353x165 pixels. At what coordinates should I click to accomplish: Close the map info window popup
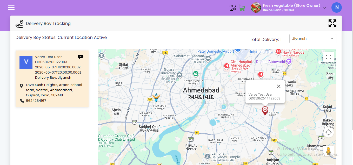pyautogui.click(x=278, y=86)
